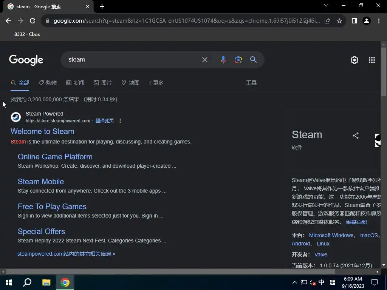This screenshot has width=387, height=290.
Task: Open Welcome to Steam result
Action: tap(42, 131)
